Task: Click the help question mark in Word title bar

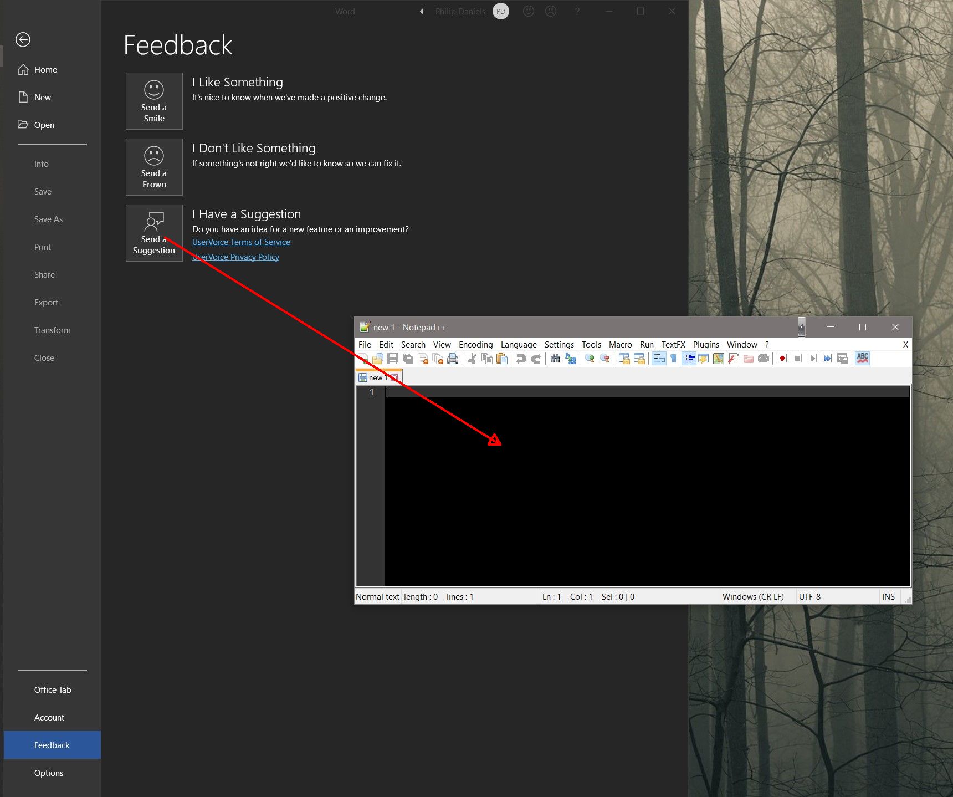Action: 577,11
